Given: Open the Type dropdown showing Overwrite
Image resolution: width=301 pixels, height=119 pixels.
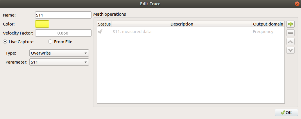Looking at the screenshot, I should (59, 53).
